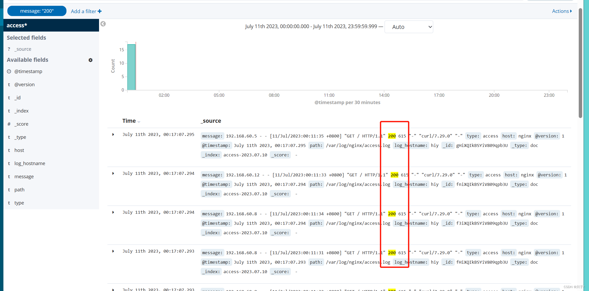The image size is (589, 291).
Task: Expand the 00:17:07.295 log row
Action: [x=113, y=135]
